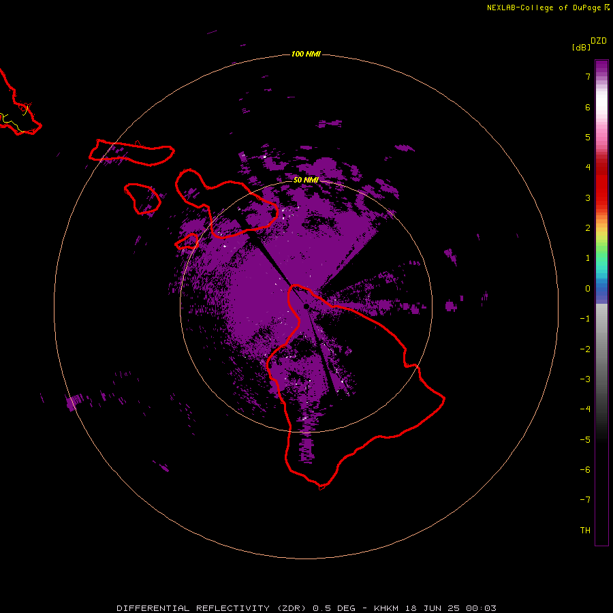Click the 3 value on the colorbar scale
This screenshot has width=613, height=613.
(588, 198)
